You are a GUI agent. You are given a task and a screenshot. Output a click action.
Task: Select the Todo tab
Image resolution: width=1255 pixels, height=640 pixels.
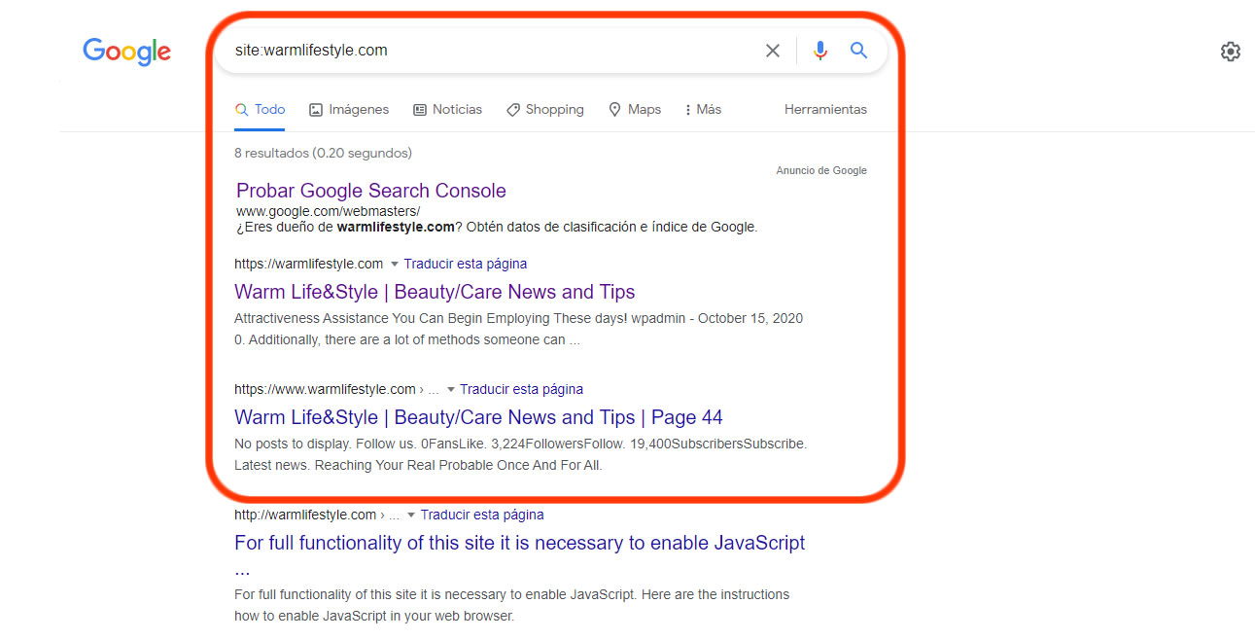click(x=261, y=110)
